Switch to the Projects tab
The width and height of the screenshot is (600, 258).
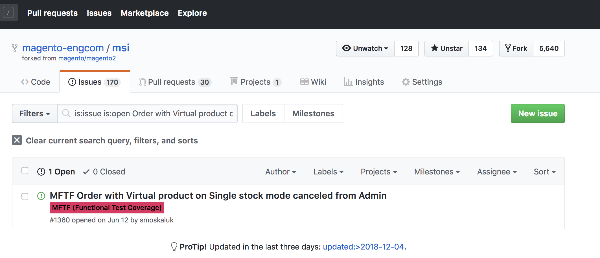point(255,82)
